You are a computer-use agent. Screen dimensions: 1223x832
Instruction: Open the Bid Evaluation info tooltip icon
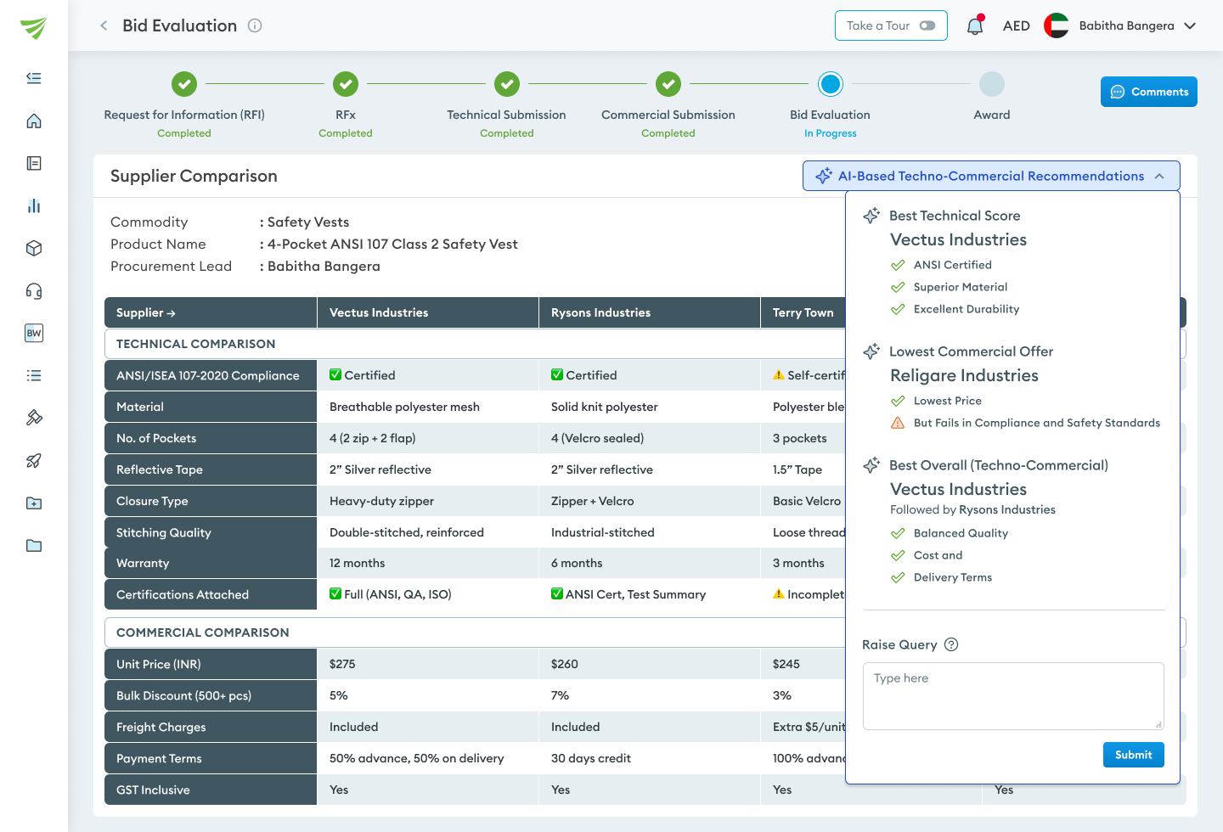(254, 25)
